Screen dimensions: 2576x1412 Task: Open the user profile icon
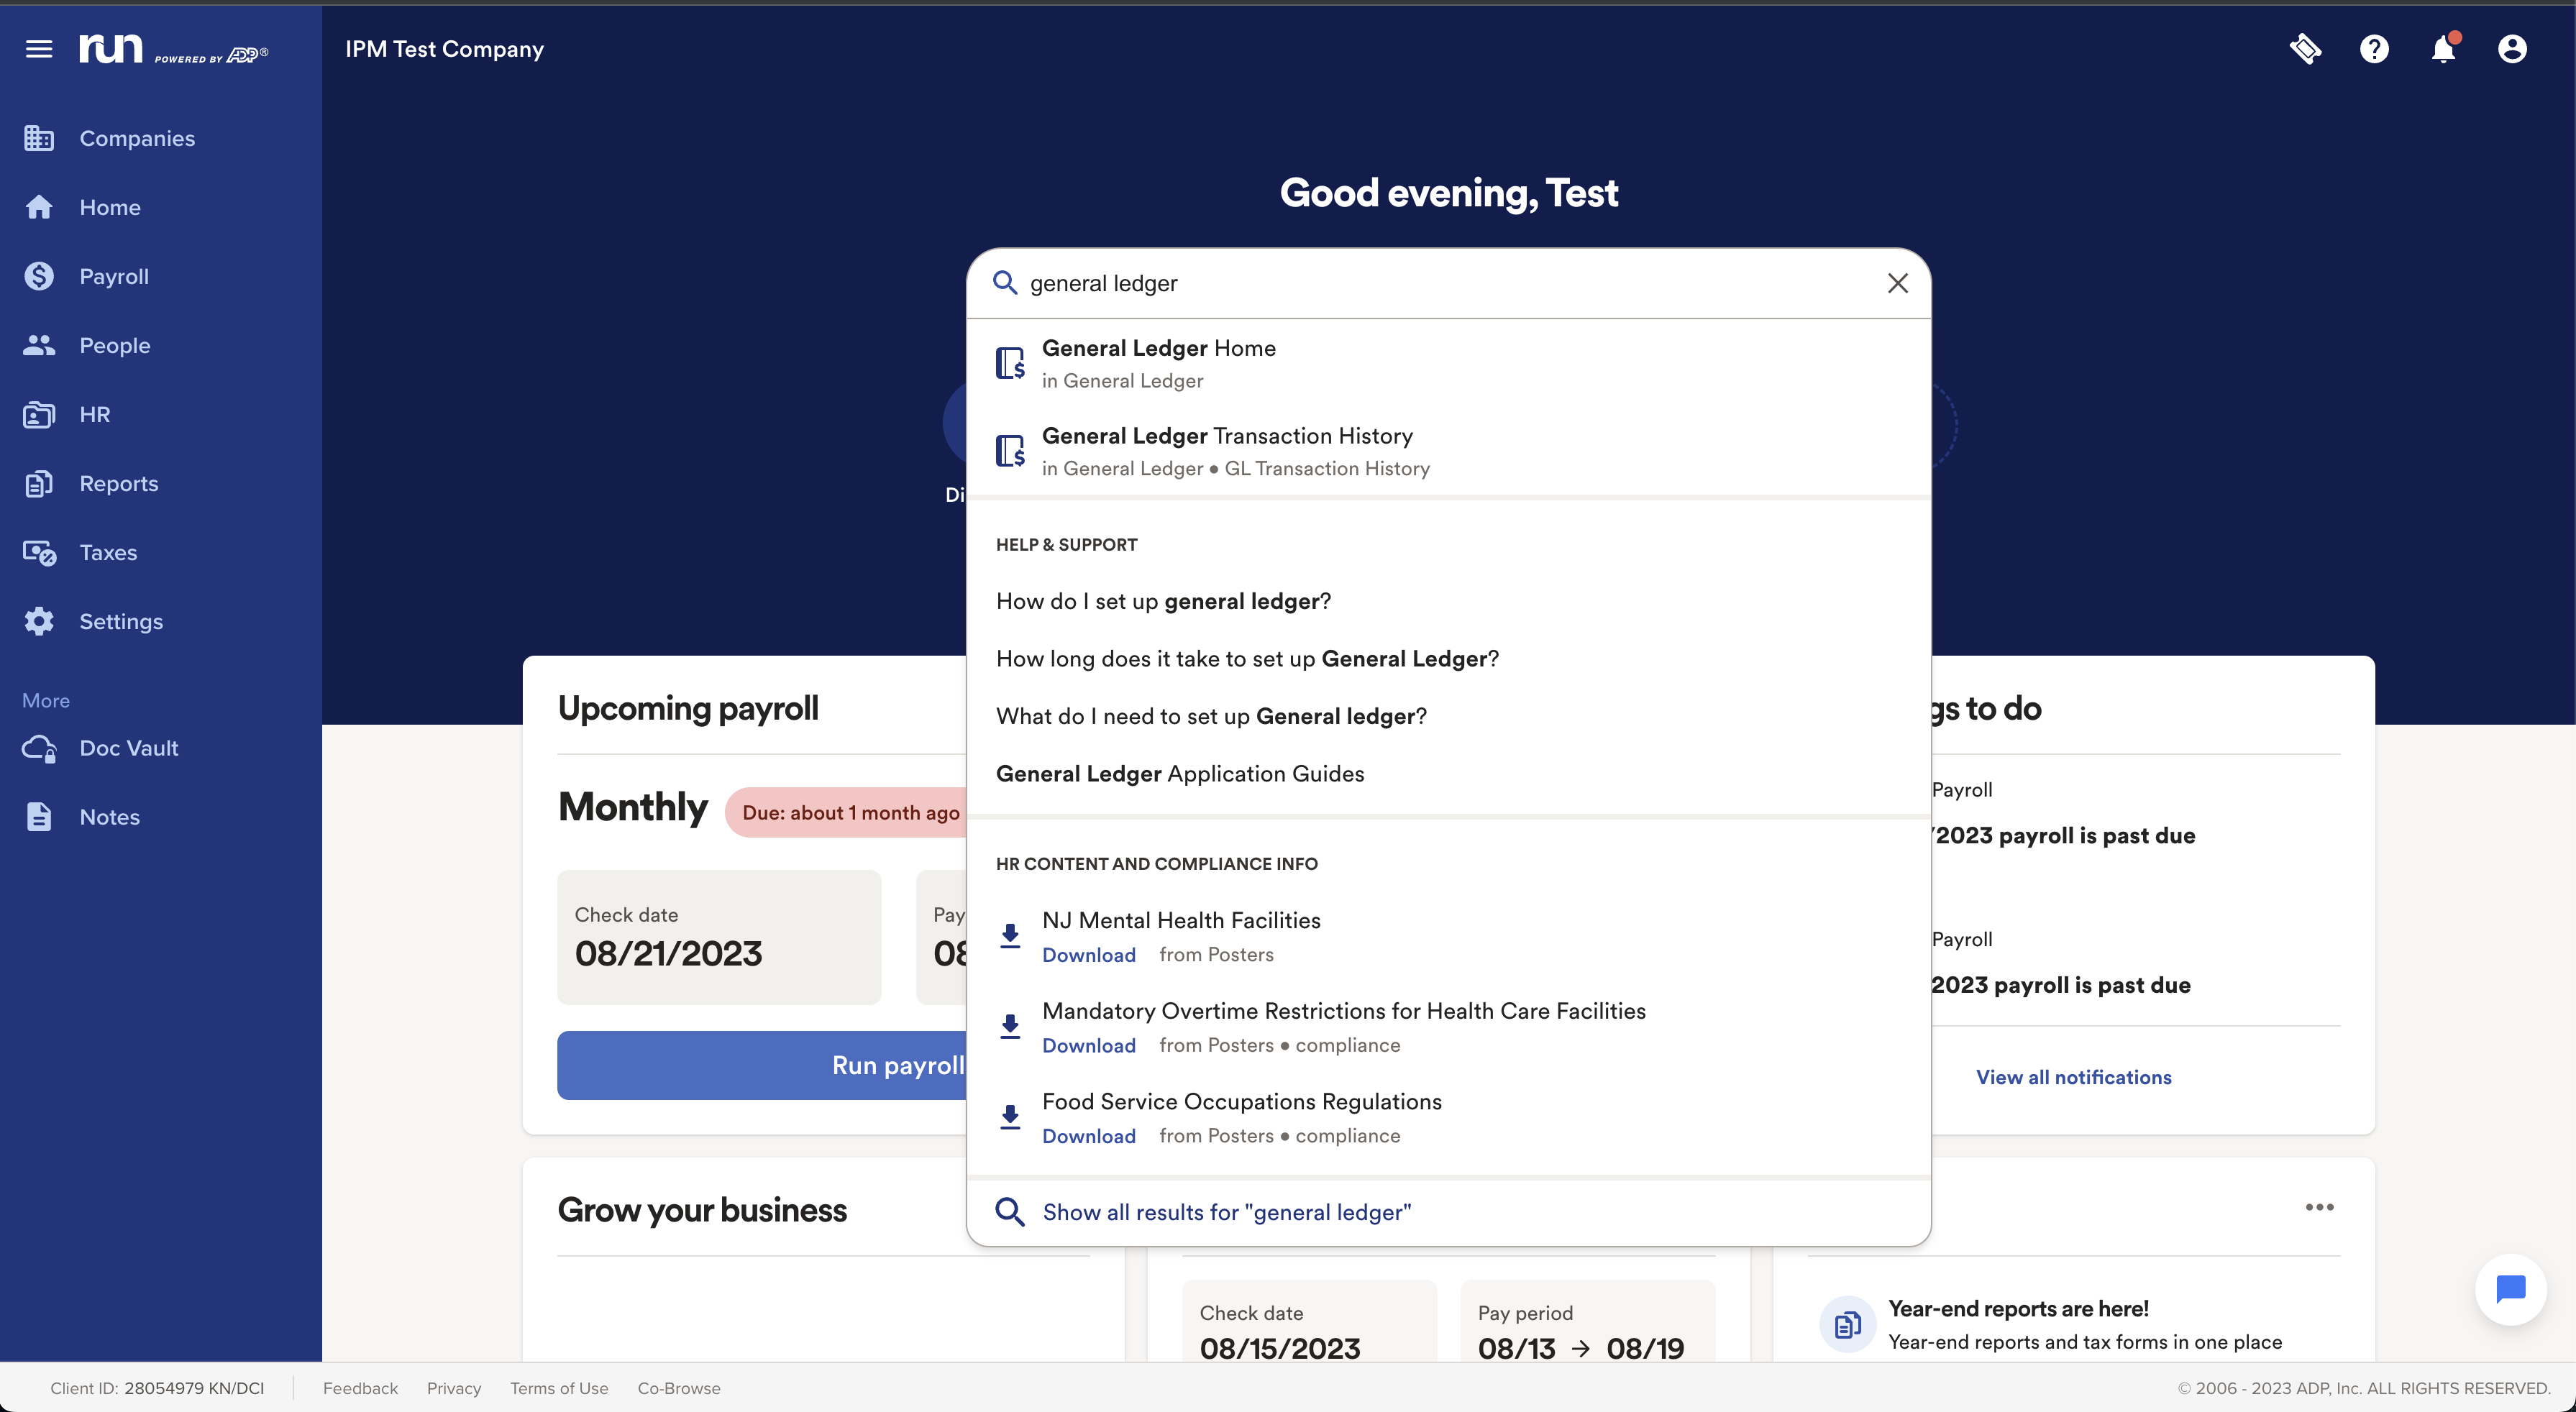click(2512, 49)
